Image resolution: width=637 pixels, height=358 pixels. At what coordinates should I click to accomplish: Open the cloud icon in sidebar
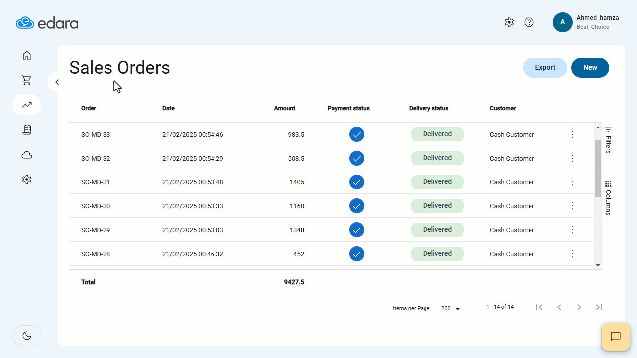click(x=27, y=155)
